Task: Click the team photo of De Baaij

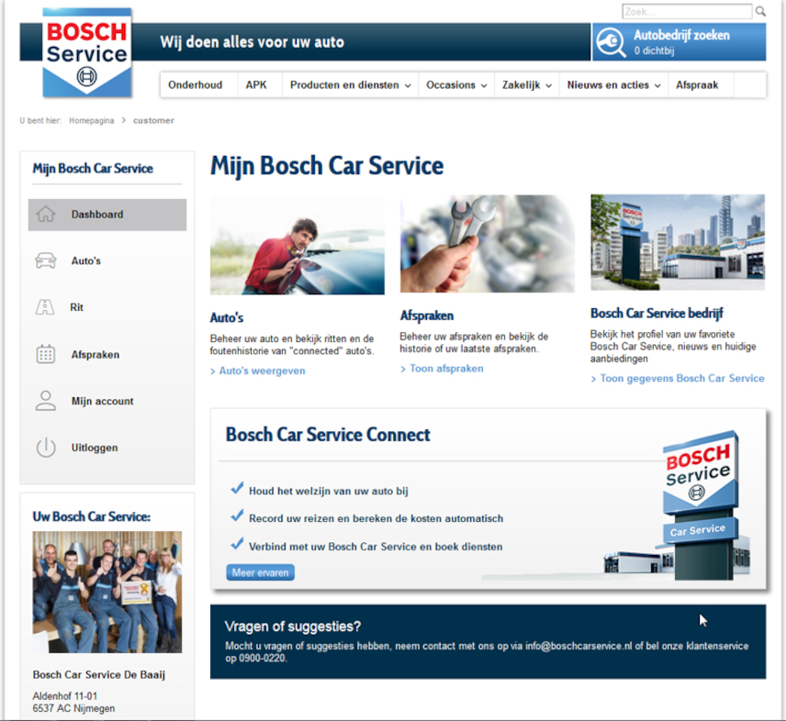Action: [107, 592]
